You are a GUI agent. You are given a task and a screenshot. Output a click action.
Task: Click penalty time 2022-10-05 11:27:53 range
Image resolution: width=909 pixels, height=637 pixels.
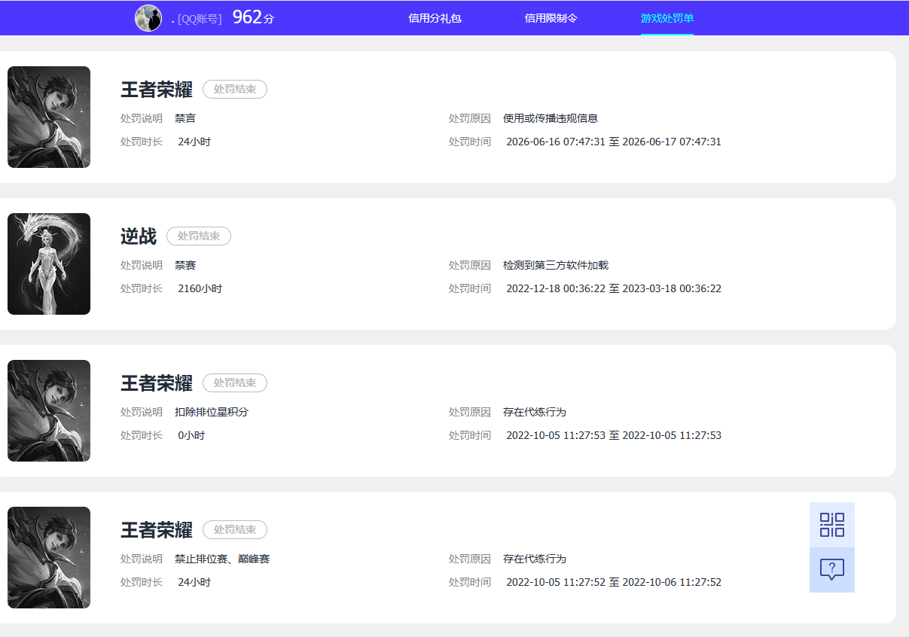click(x=614, y=435)
